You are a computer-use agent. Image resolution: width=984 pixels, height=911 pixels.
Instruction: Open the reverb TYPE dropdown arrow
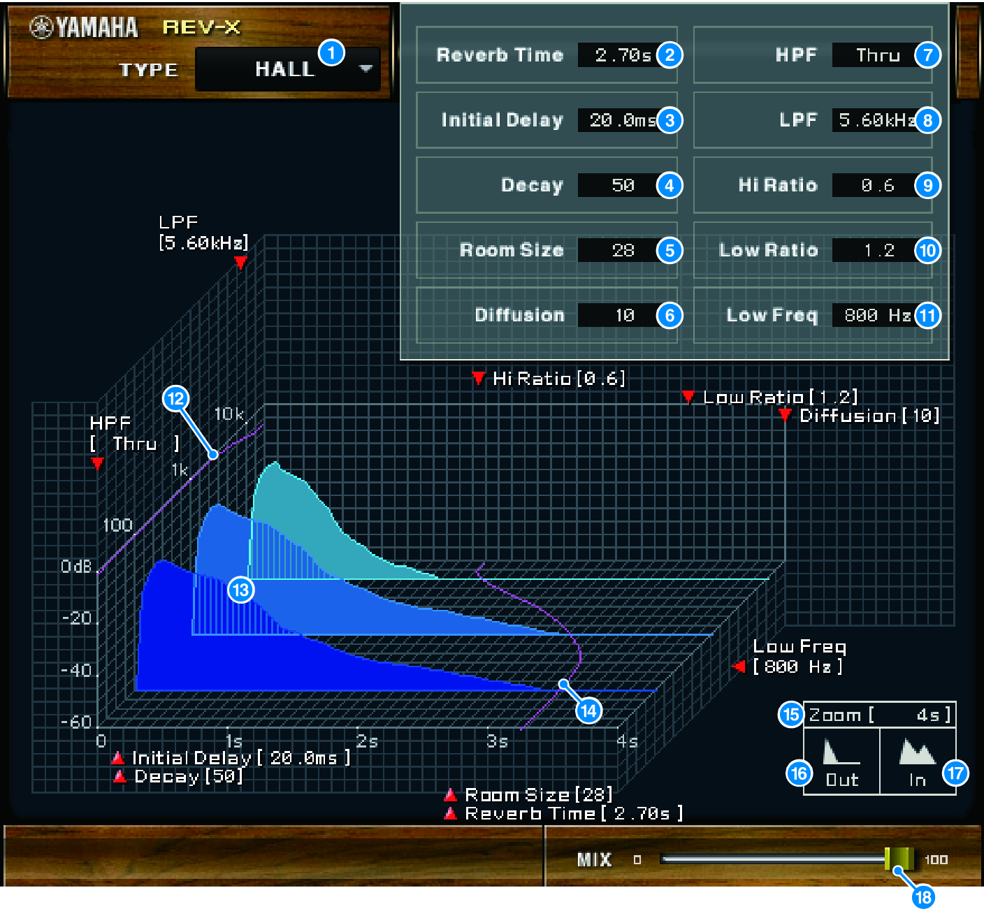[366, 68]
